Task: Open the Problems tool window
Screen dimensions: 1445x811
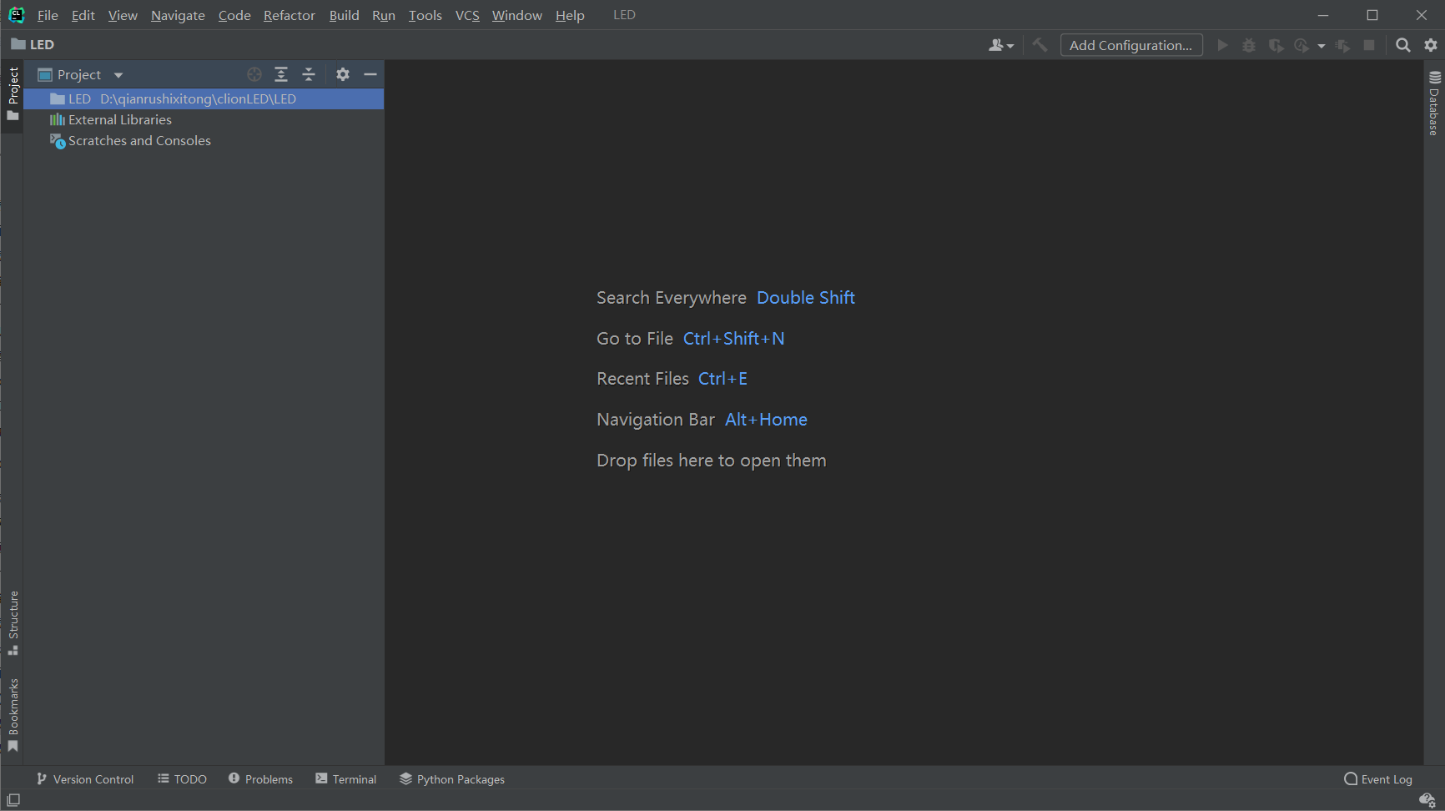Action: click(x=260, y=778)
